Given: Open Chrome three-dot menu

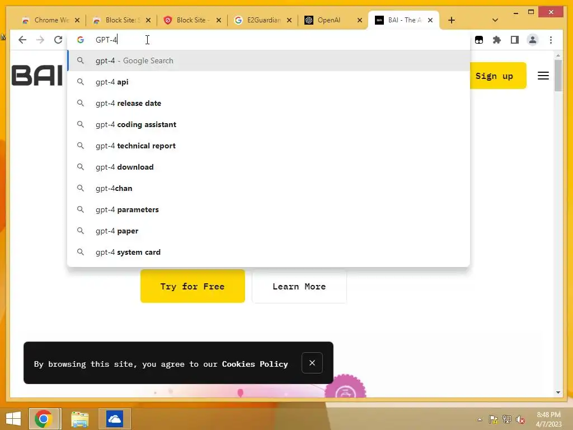Looking at the screenshot, I should [551, 40].
